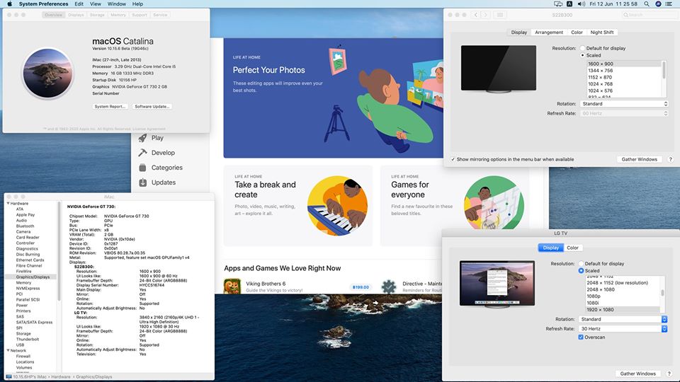Select Scaled resolution in LG TV window
Screen dimensions: 680x382
click(581, 271)
